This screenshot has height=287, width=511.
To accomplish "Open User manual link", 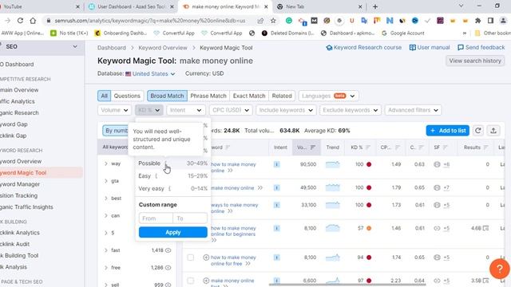I will point(430,48).
